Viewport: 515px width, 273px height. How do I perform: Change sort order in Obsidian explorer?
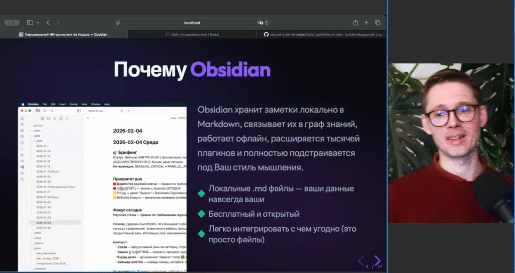[x=54, y=118]
